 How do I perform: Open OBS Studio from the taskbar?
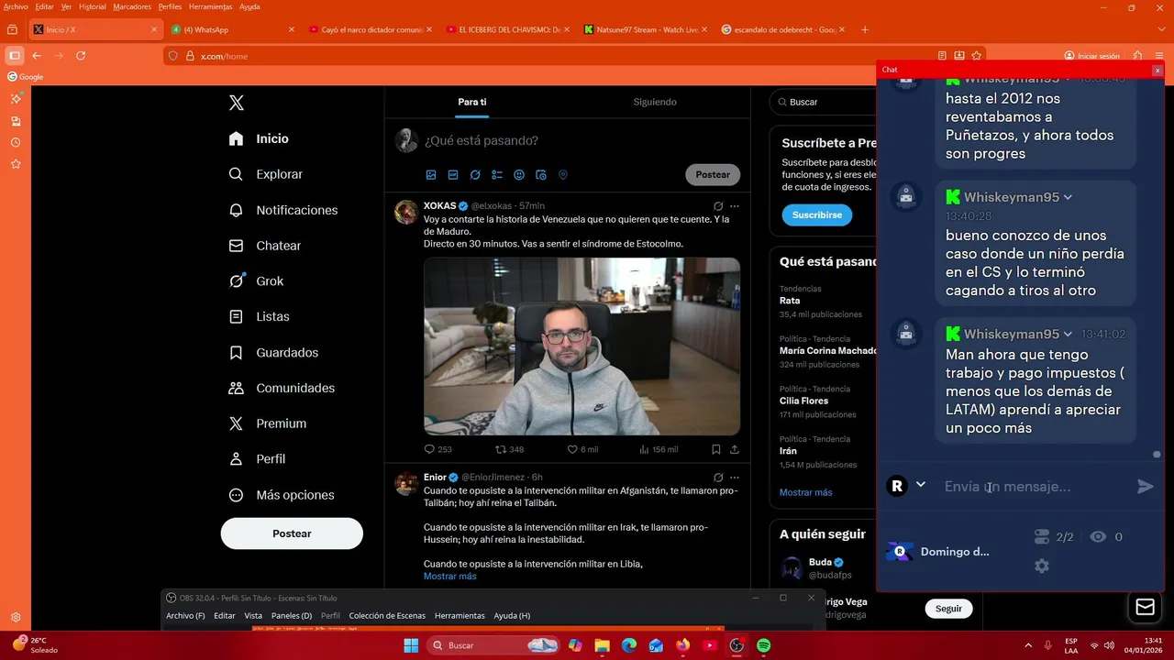[737, 645]
